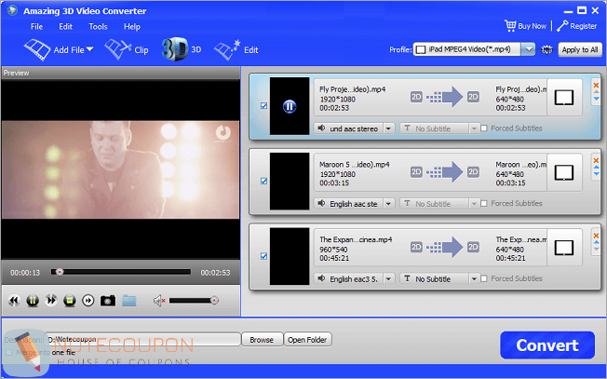Click the Register key icon
Screen dimensions: 607x379
562,26
